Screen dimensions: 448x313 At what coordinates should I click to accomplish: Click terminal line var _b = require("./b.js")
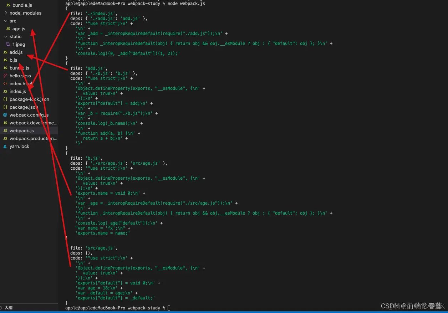pyautogui.click(x=117, y=113)
